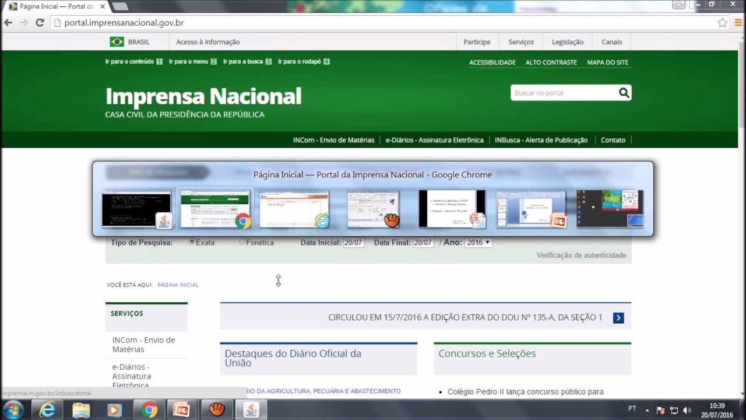Screen dimensions: 746x420
Task: Click the Buscar no portal search field
Action: click(x=564, y=93)
